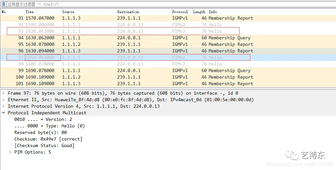This screenshot has width=336, height=170.
Task: Select packet 94 Membership Query row
Action: click(x=168, y=38)
